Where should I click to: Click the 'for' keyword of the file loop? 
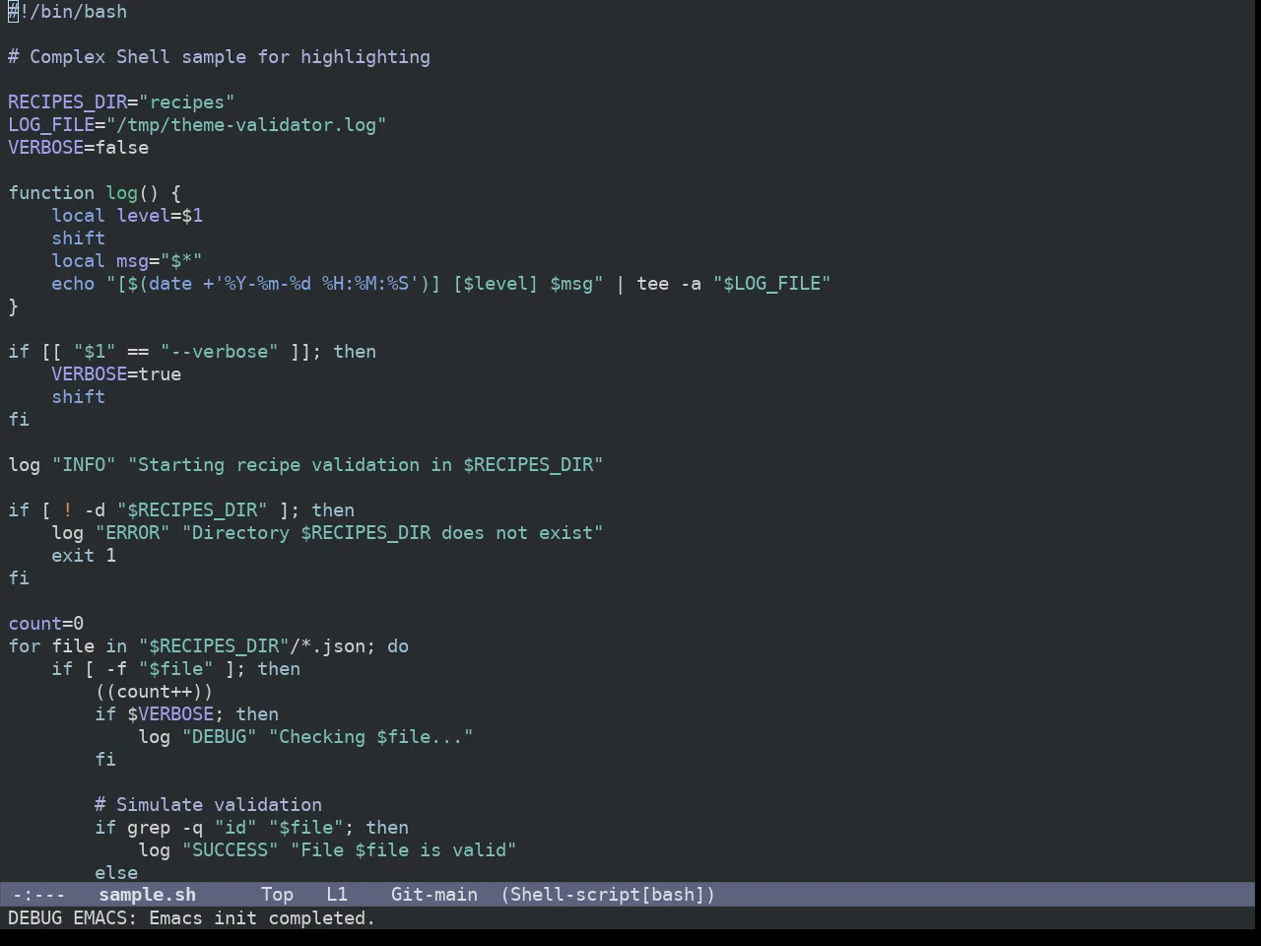(x=25, y=646)
